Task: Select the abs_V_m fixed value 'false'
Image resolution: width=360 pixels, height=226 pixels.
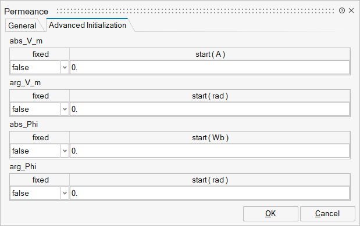Action: [35, 67]
